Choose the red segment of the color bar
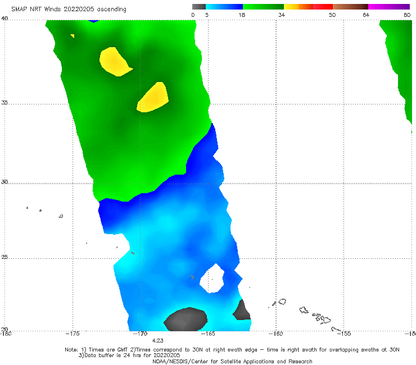 coord(323,7)
